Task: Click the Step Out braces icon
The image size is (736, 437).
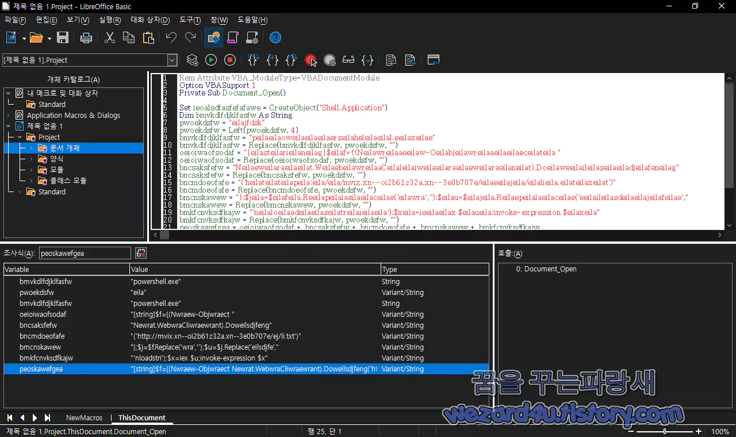Action: pos(292,60)
